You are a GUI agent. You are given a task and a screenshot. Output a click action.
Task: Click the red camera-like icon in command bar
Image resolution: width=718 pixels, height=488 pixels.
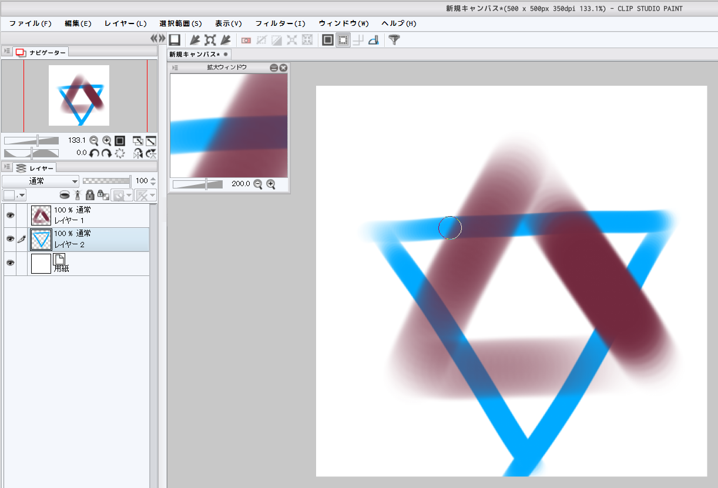tap(246, 40)
